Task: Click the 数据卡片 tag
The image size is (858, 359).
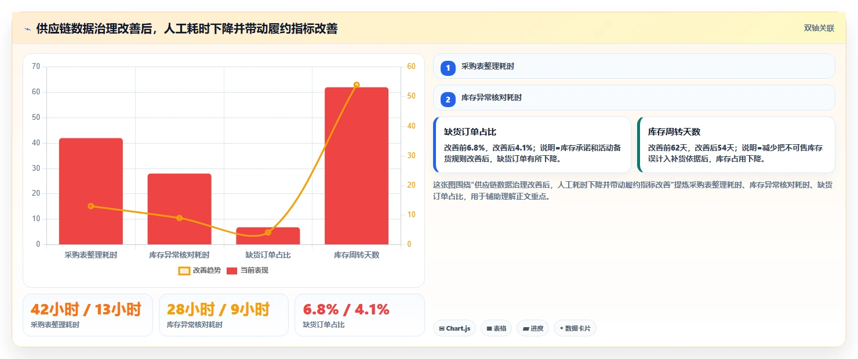Action: click(575, 328)
